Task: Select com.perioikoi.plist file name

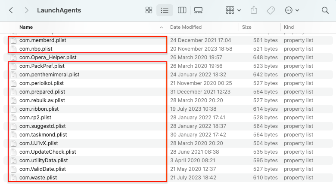Action: [x=42, y=83]
